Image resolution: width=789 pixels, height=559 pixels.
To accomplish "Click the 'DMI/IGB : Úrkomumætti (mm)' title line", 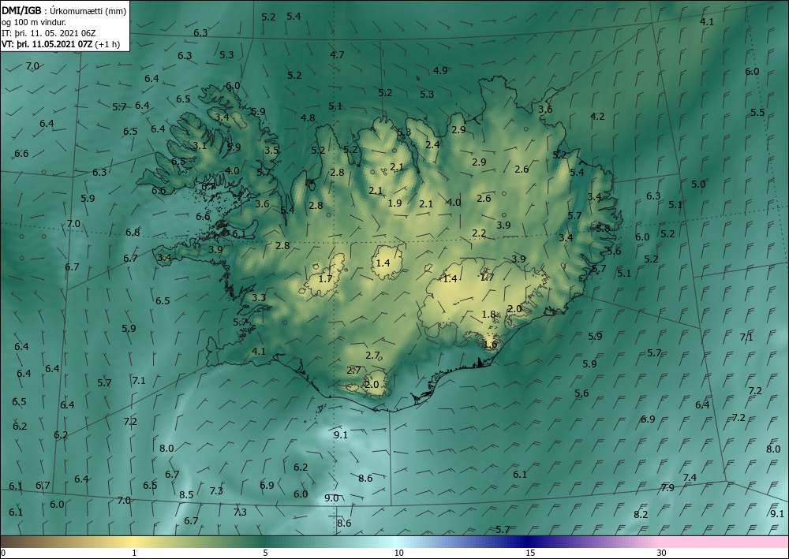I will coord(64,10).
